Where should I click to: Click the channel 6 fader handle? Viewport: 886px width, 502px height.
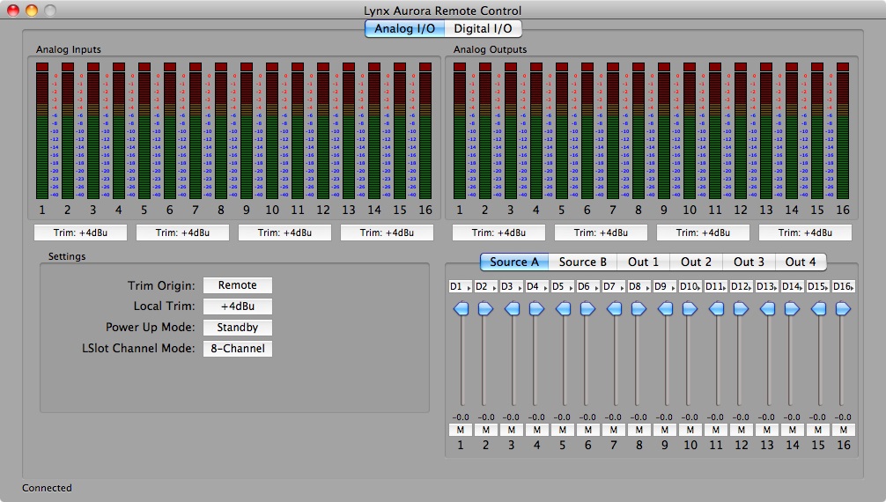[x=587, y=308]
